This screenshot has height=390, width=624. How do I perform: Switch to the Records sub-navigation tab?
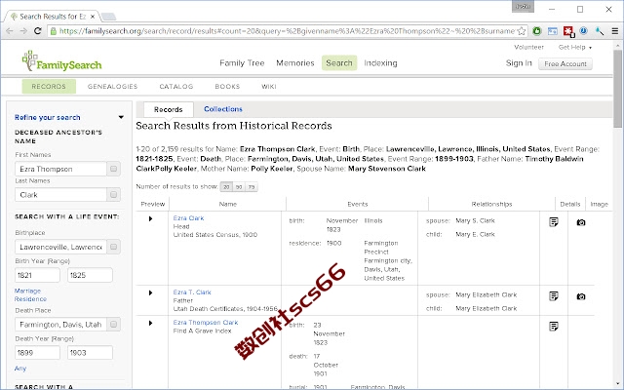[x=49, y=87]
